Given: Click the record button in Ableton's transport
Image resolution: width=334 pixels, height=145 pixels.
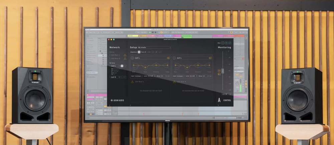Looking at the screenshot, I should point(155,32).
